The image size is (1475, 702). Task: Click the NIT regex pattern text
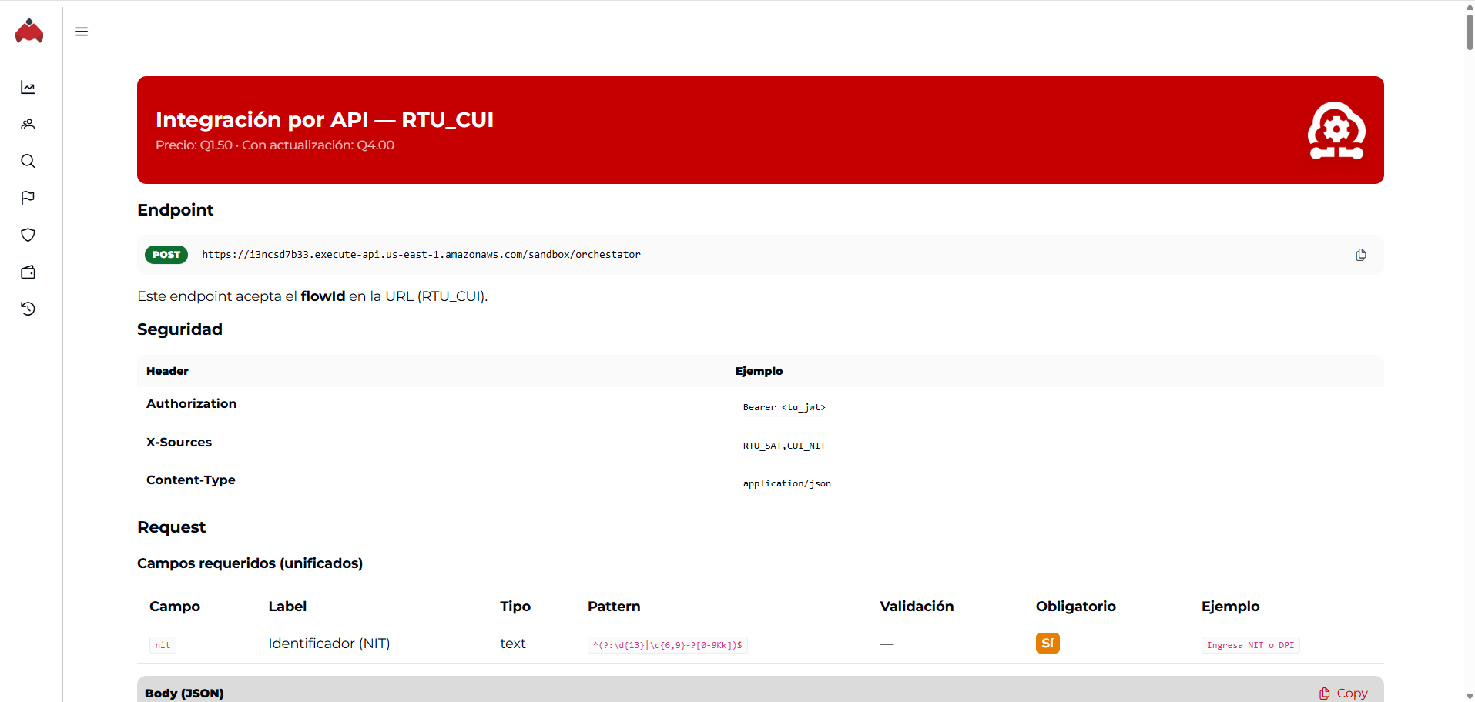667,645
